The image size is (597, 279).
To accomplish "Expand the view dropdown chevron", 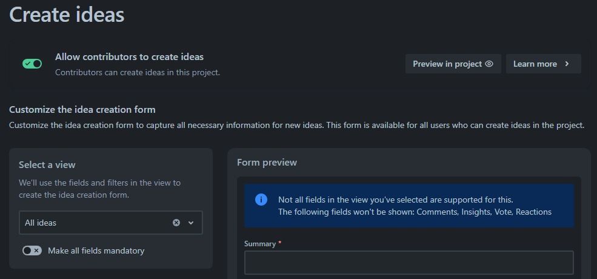I will (x=191, y=223).
